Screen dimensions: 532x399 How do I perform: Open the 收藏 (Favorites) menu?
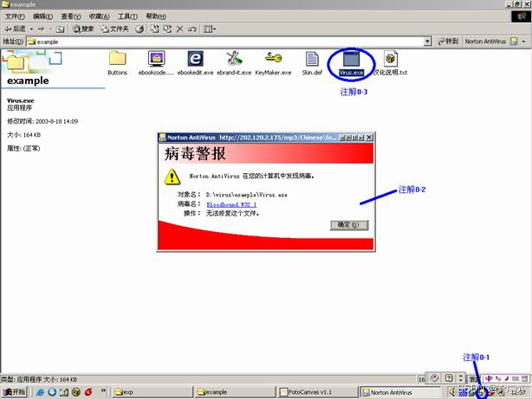[99, 16]
